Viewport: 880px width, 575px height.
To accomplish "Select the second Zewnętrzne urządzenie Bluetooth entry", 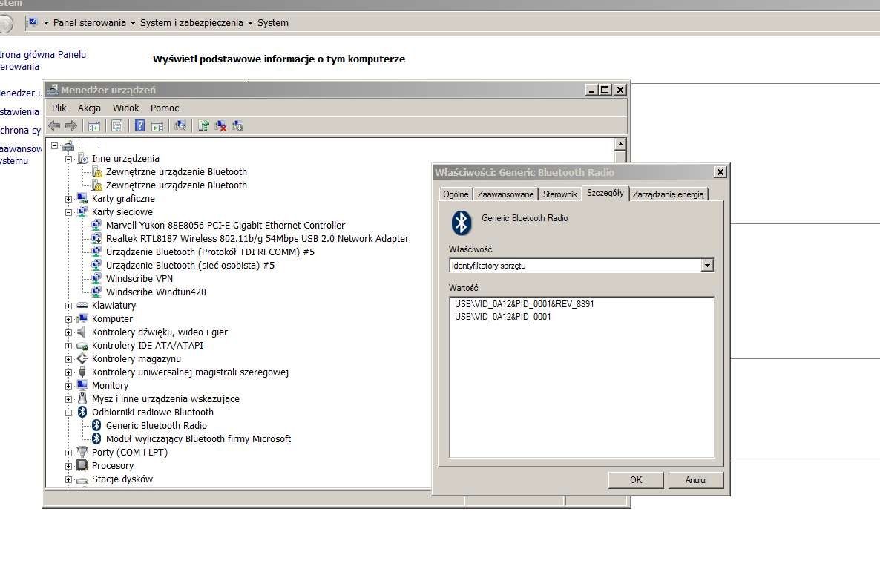I will click(x=177, y=185).
